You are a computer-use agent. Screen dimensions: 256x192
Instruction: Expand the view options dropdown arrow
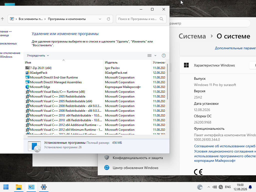click(155, 55)
